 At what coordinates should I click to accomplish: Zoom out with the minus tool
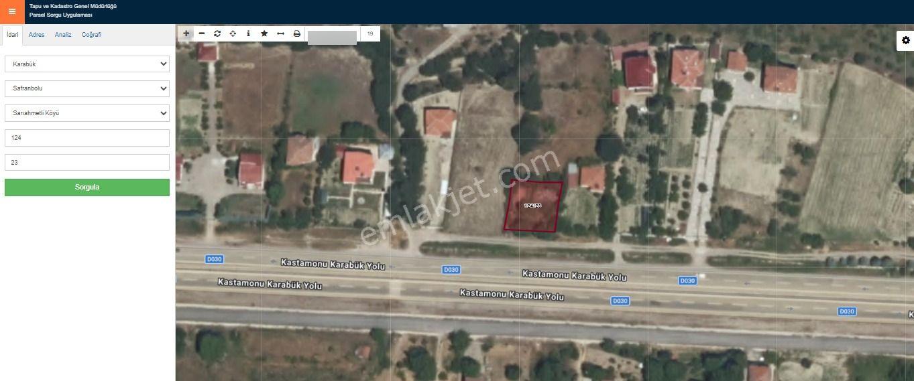[x=202, y=33]
